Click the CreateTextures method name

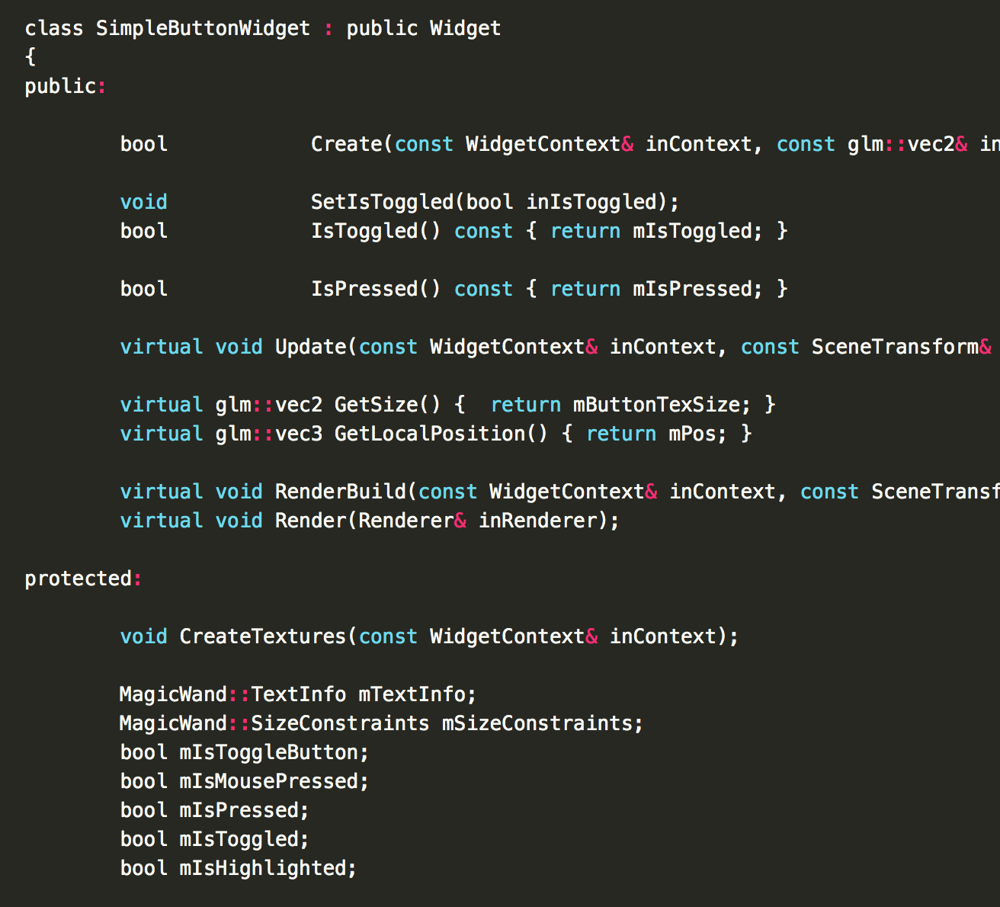[262, 636]
